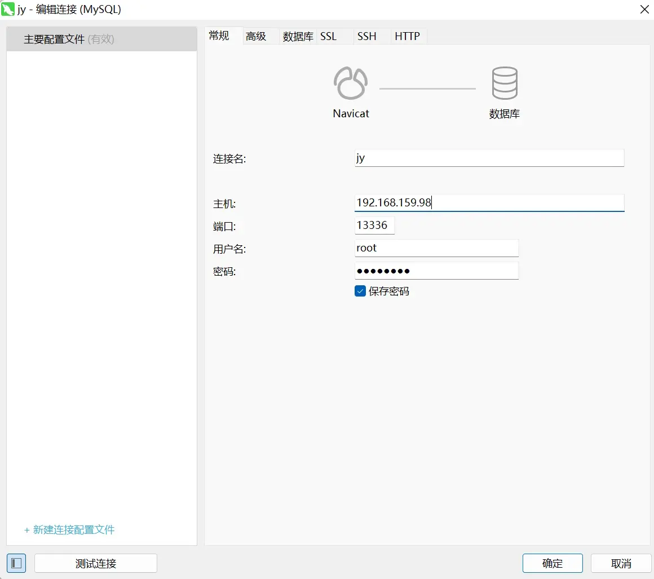The width and height of the screenshot is (654, 579).
Task: Switch to the 高级 tab
Action: [256, 37]
